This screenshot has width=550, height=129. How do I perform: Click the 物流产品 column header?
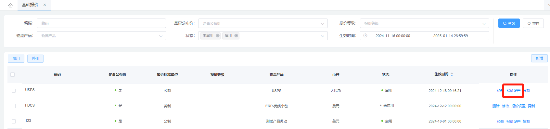276,74
